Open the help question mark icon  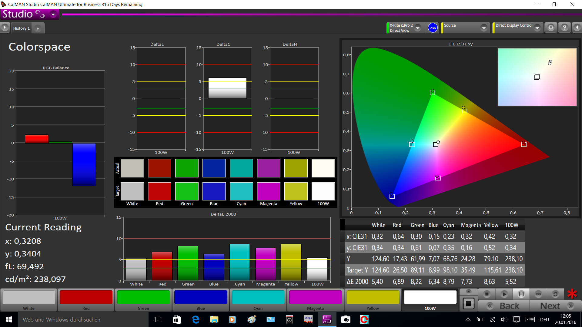[x=564, y=28]
